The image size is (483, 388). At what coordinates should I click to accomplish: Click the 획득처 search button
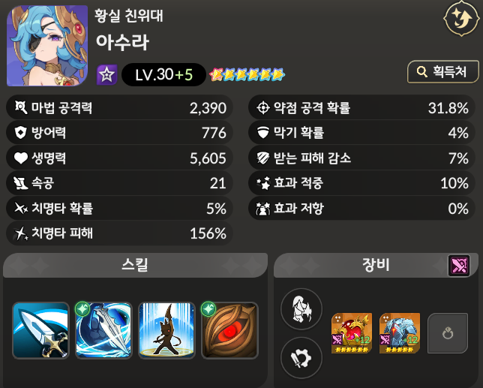[x=443, y=72]
